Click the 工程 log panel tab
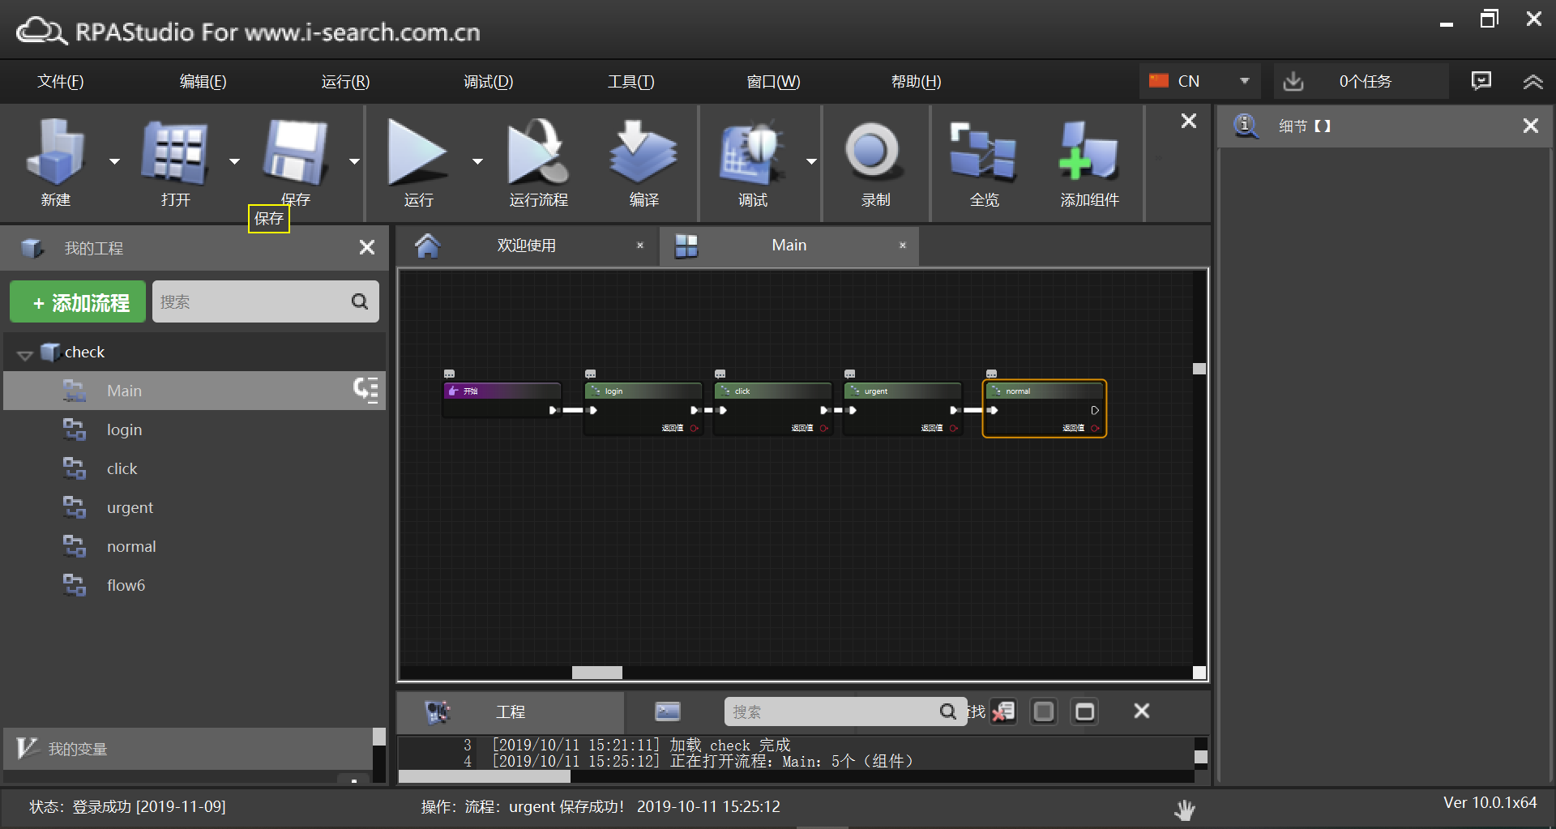The image size is (1556, 829). 511,711
